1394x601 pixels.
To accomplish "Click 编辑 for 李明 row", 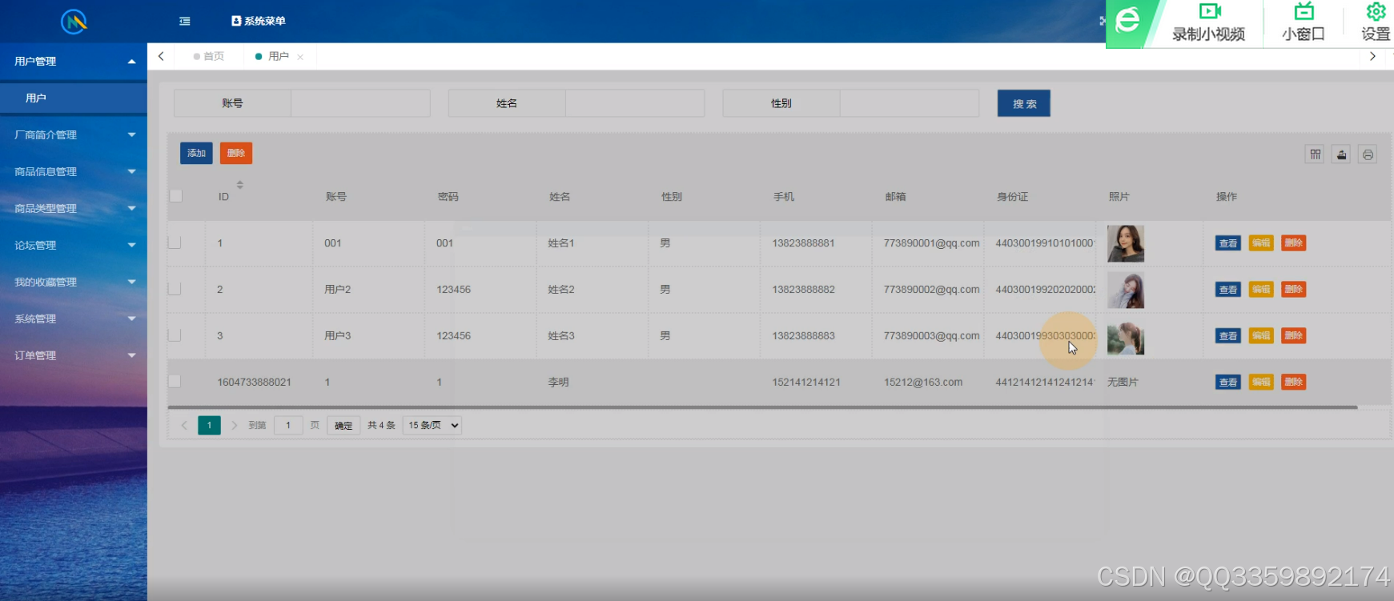I will pyautogui.click(x=1261, y=383).
